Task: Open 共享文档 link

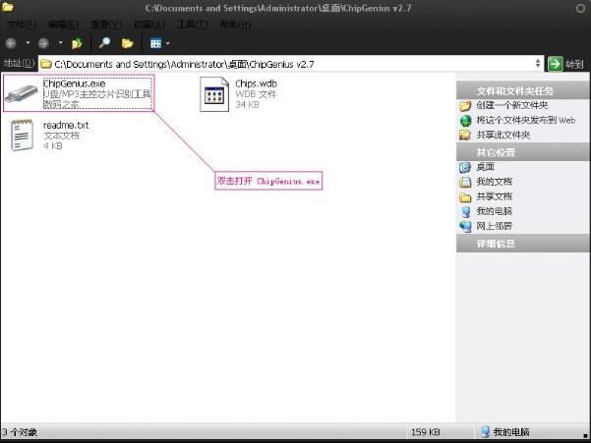Action: [494, 196]
